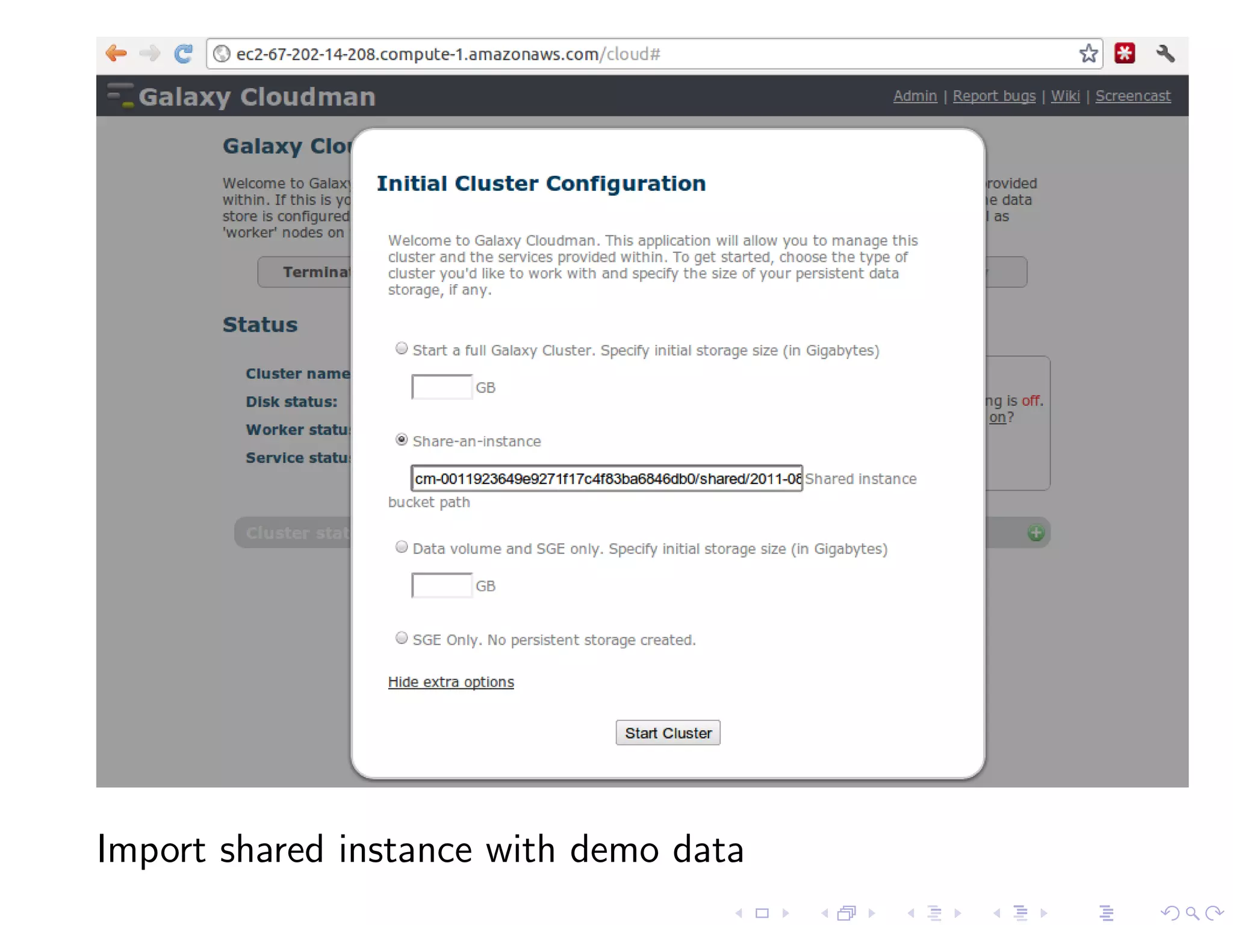
Task: Select the Data volume and SGE only radio button
Action: pyautogui.click(x=402, y=547)
